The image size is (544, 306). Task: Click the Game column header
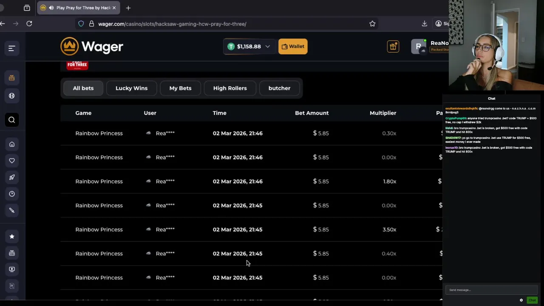[83, 113]
